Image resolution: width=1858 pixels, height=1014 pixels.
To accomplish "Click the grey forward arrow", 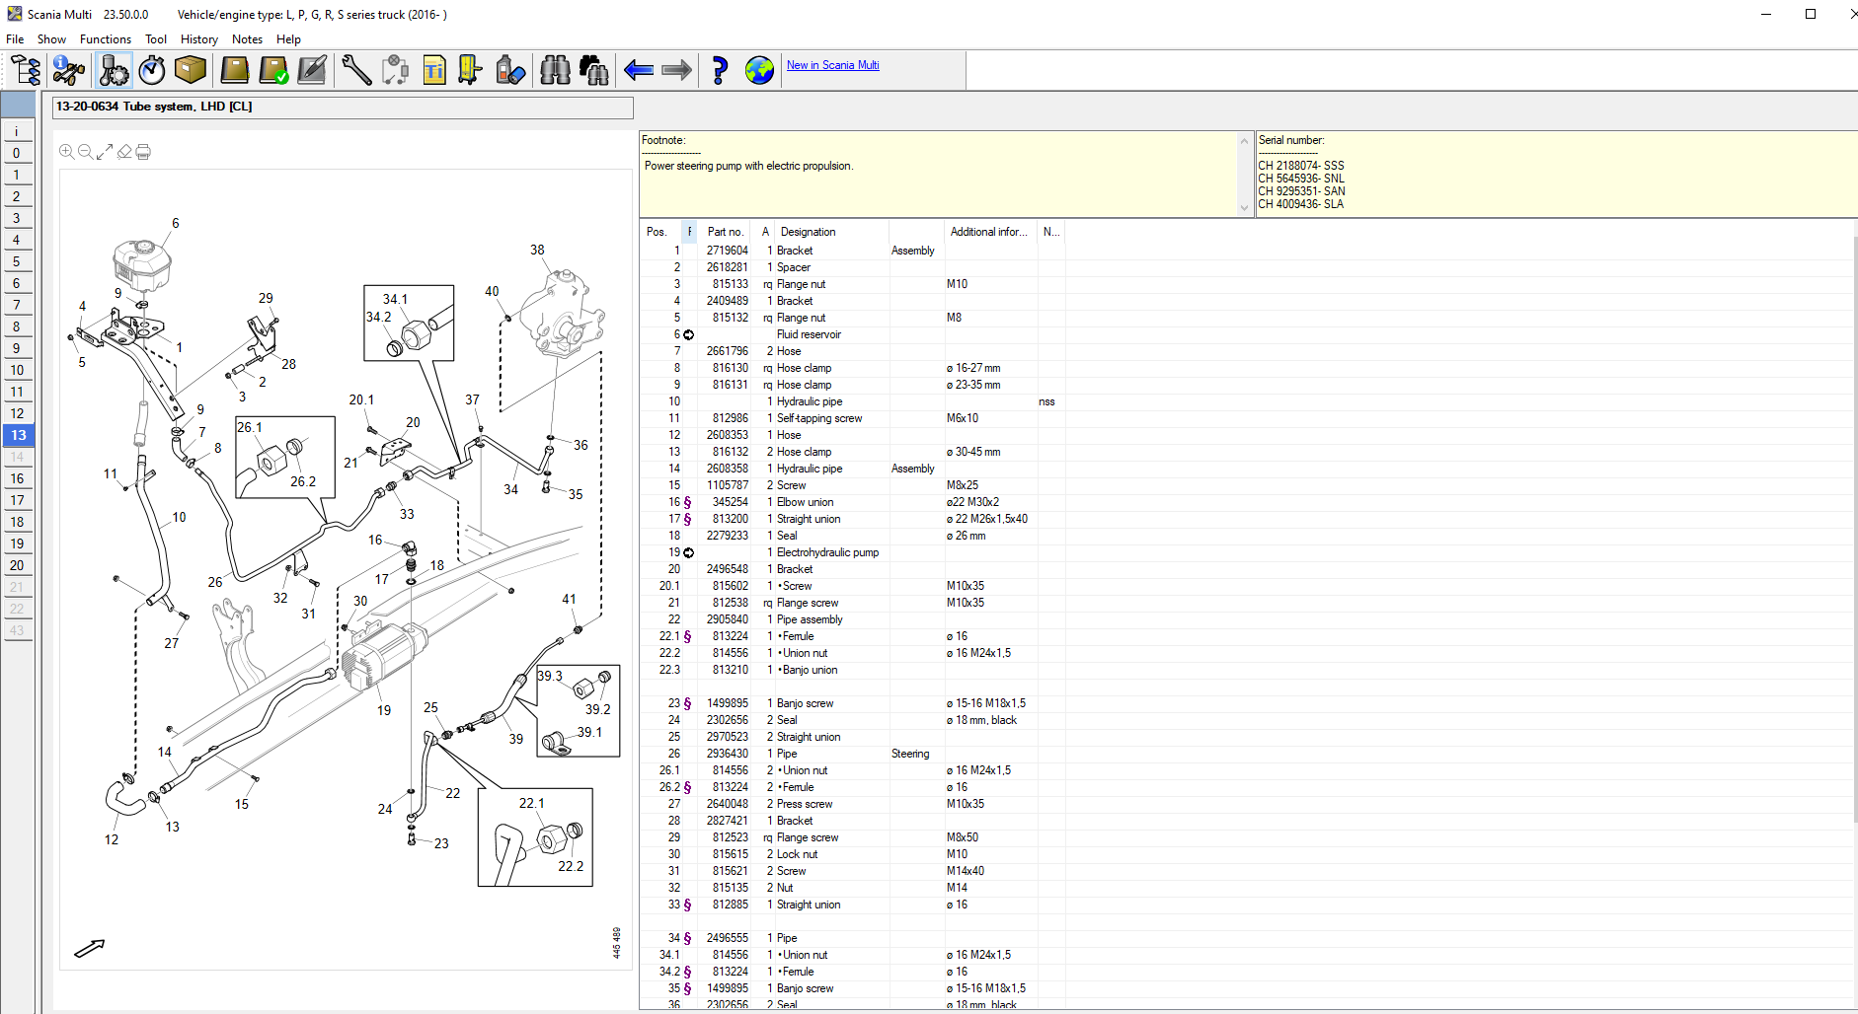I will point(676,70).
